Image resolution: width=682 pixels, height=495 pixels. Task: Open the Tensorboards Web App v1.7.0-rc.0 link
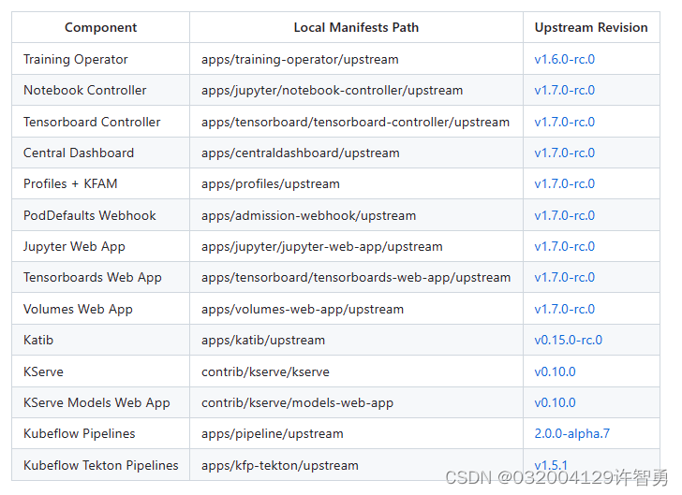point(564,277)
